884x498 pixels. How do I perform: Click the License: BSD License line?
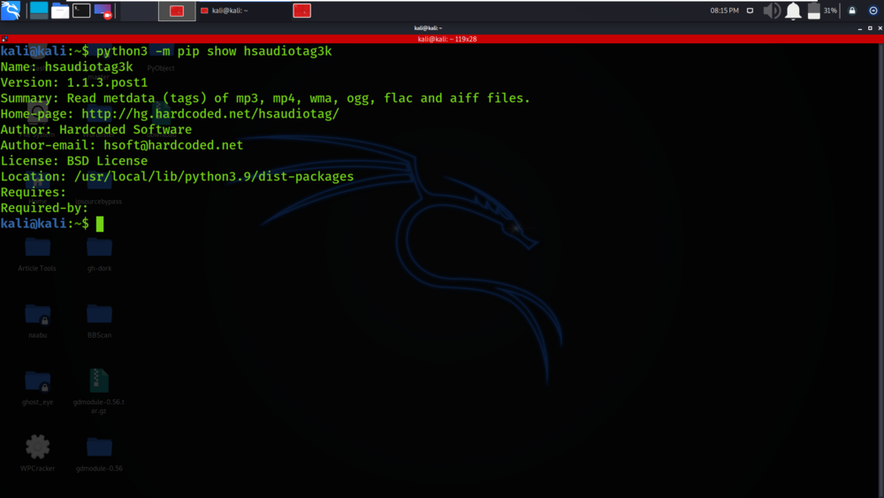pyautogui.click(x=74, y=161)
